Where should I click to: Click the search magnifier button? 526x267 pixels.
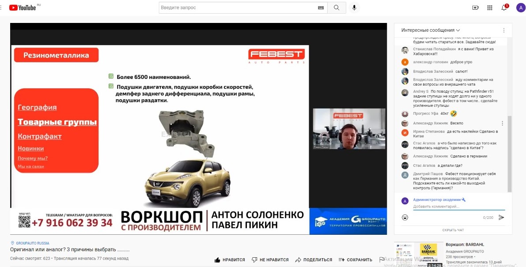tap(337, 8)
